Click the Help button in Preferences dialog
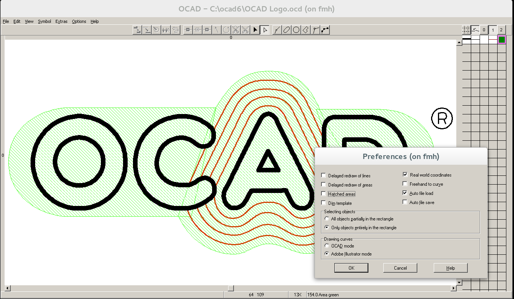Viewport: 514px width, 299px height. pyautogui.click(x=451, y=268)
